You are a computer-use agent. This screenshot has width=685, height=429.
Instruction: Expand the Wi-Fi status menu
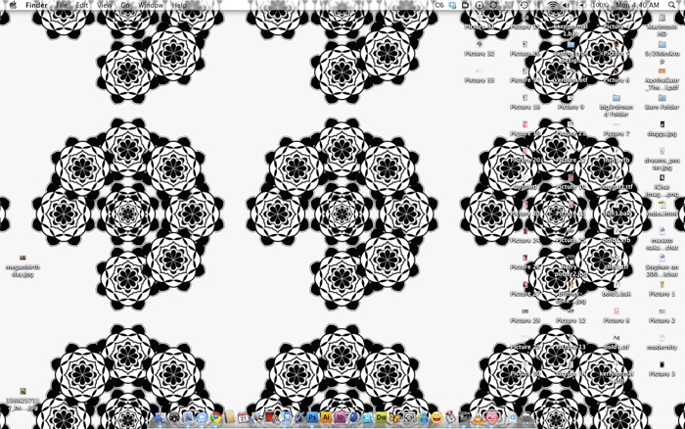coord(553,5)
